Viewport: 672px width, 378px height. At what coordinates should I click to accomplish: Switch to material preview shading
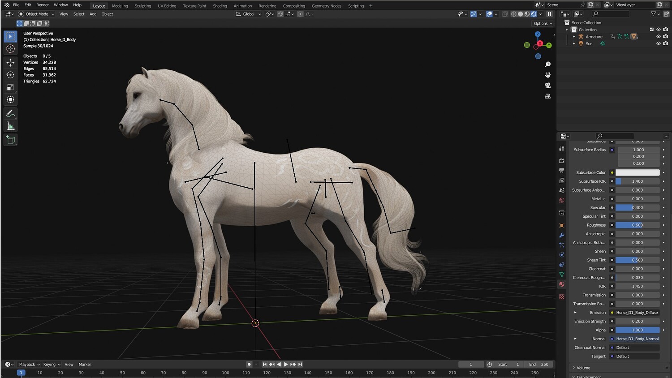coord(527,14)
